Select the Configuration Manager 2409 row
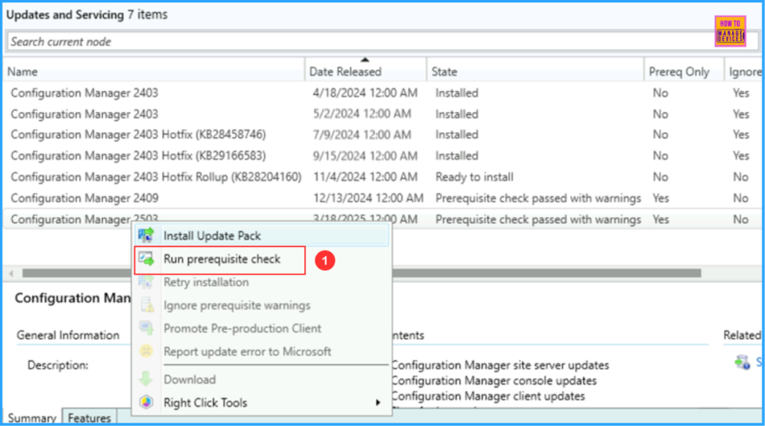The height and width of the screenshot is (426, 765). [382, 198]
